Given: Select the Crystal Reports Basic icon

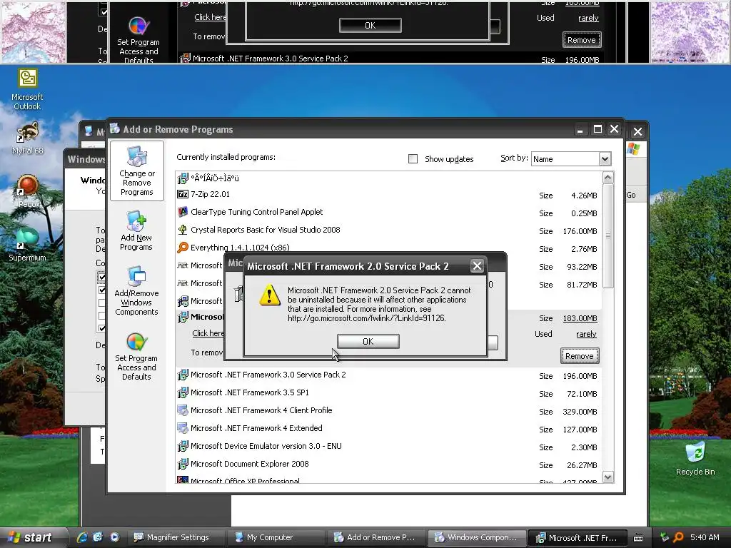Looking at the screenshot, I should 183,230.
